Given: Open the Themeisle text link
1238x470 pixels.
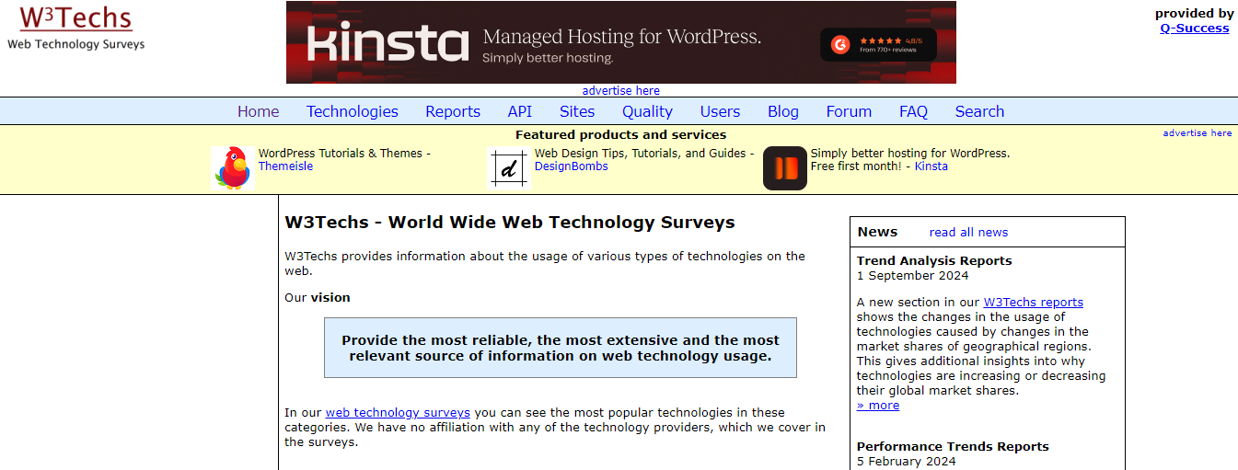Looking at the screenshot, I should click(285, 166).
